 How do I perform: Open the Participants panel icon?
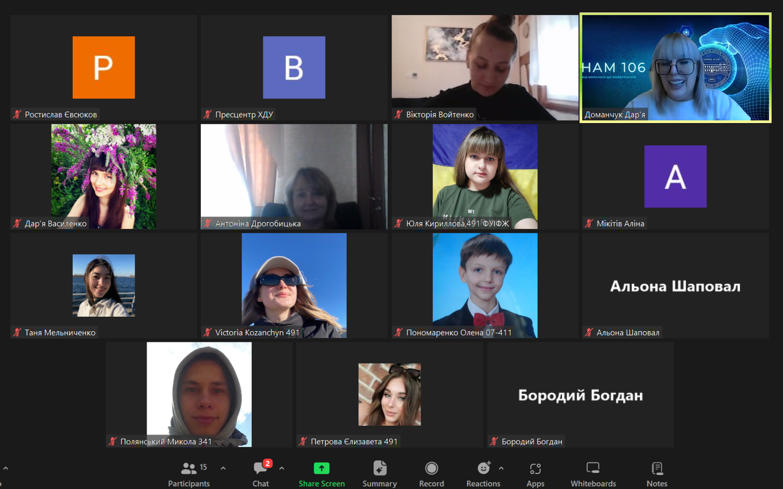coord(189,468)
